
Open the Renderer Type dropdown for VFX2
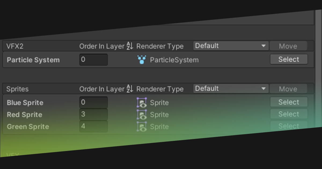point(230,46)
